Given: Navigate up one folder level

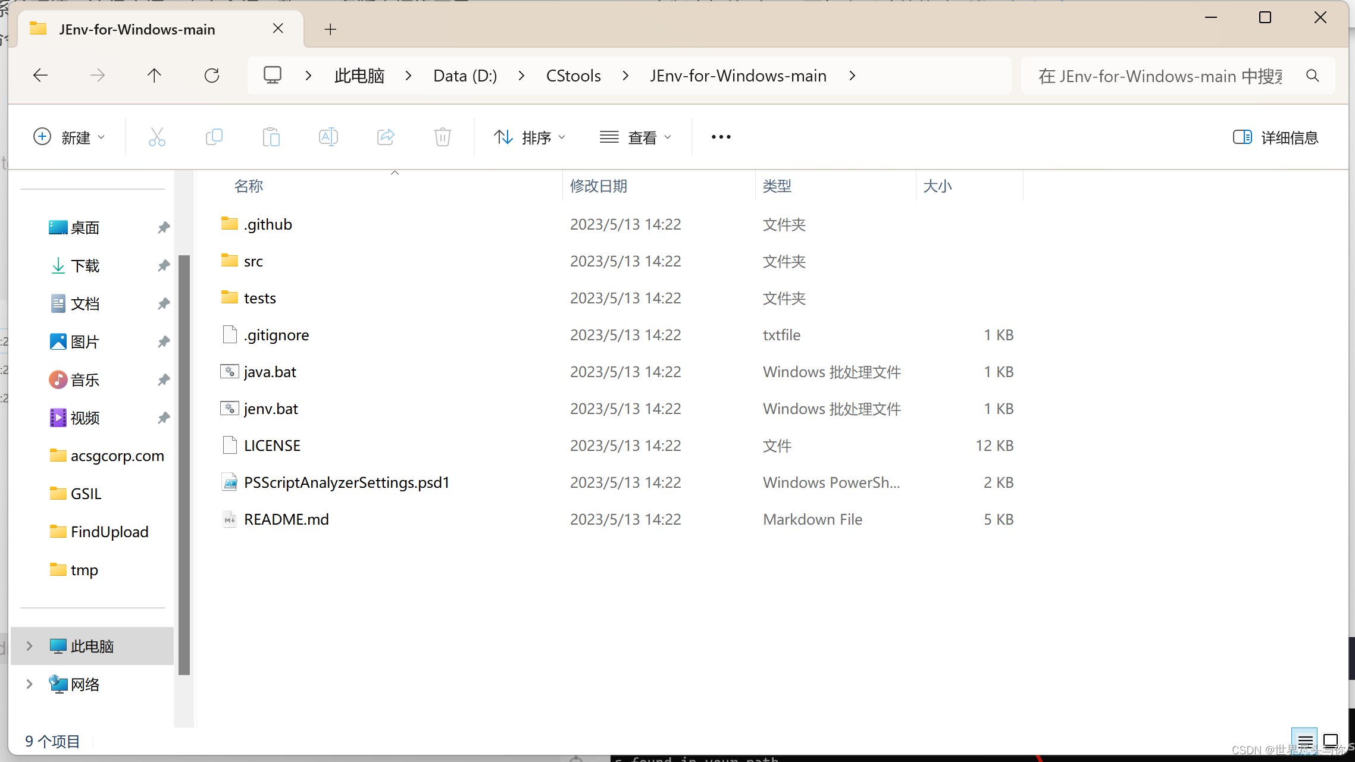Looking at the screenshot, I should click(x=155, y=75).
